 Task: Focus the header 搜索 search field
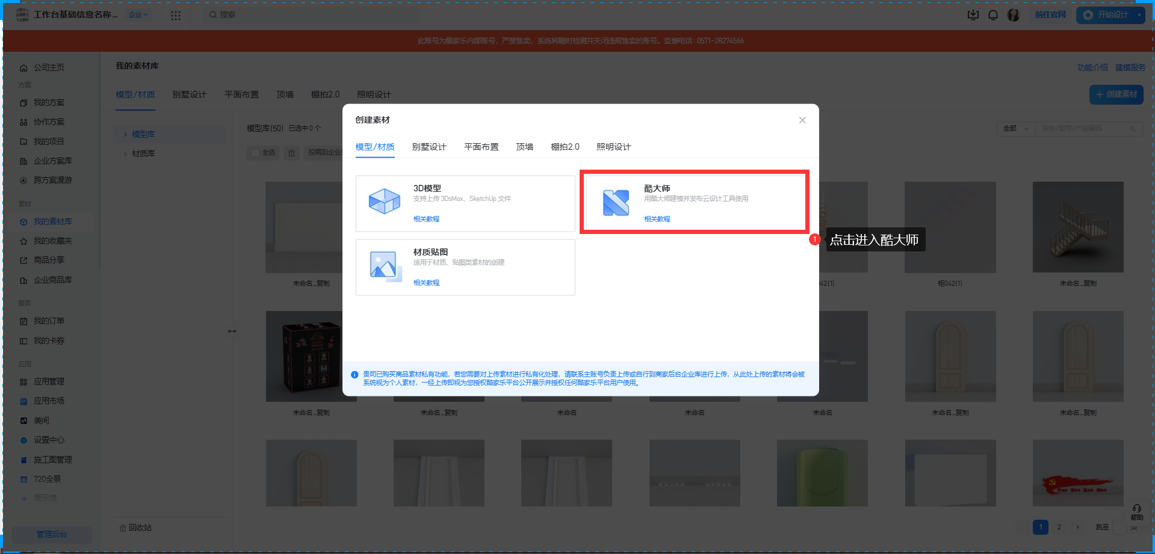(312, 15)
